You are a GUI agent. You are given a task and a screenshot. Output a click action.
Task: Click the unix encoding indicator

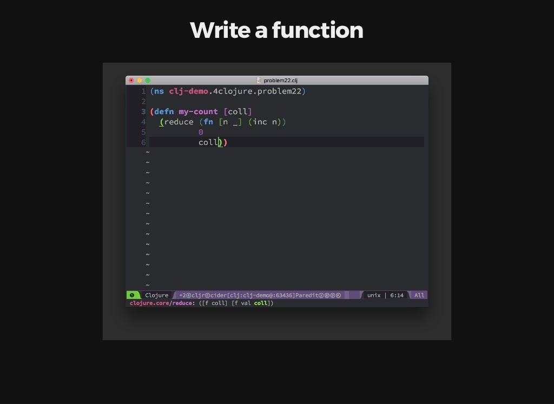[x=374, y=295]
